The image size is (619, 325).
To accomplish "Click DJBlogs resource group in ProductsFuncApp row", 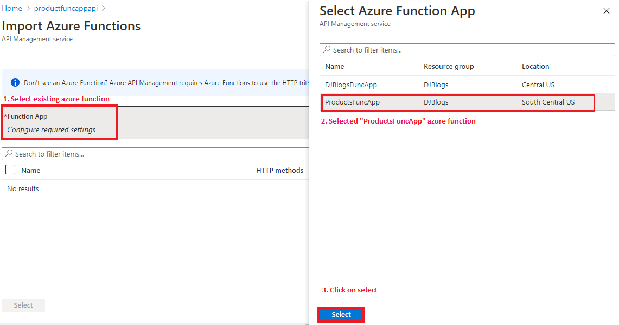I will 436,102.
